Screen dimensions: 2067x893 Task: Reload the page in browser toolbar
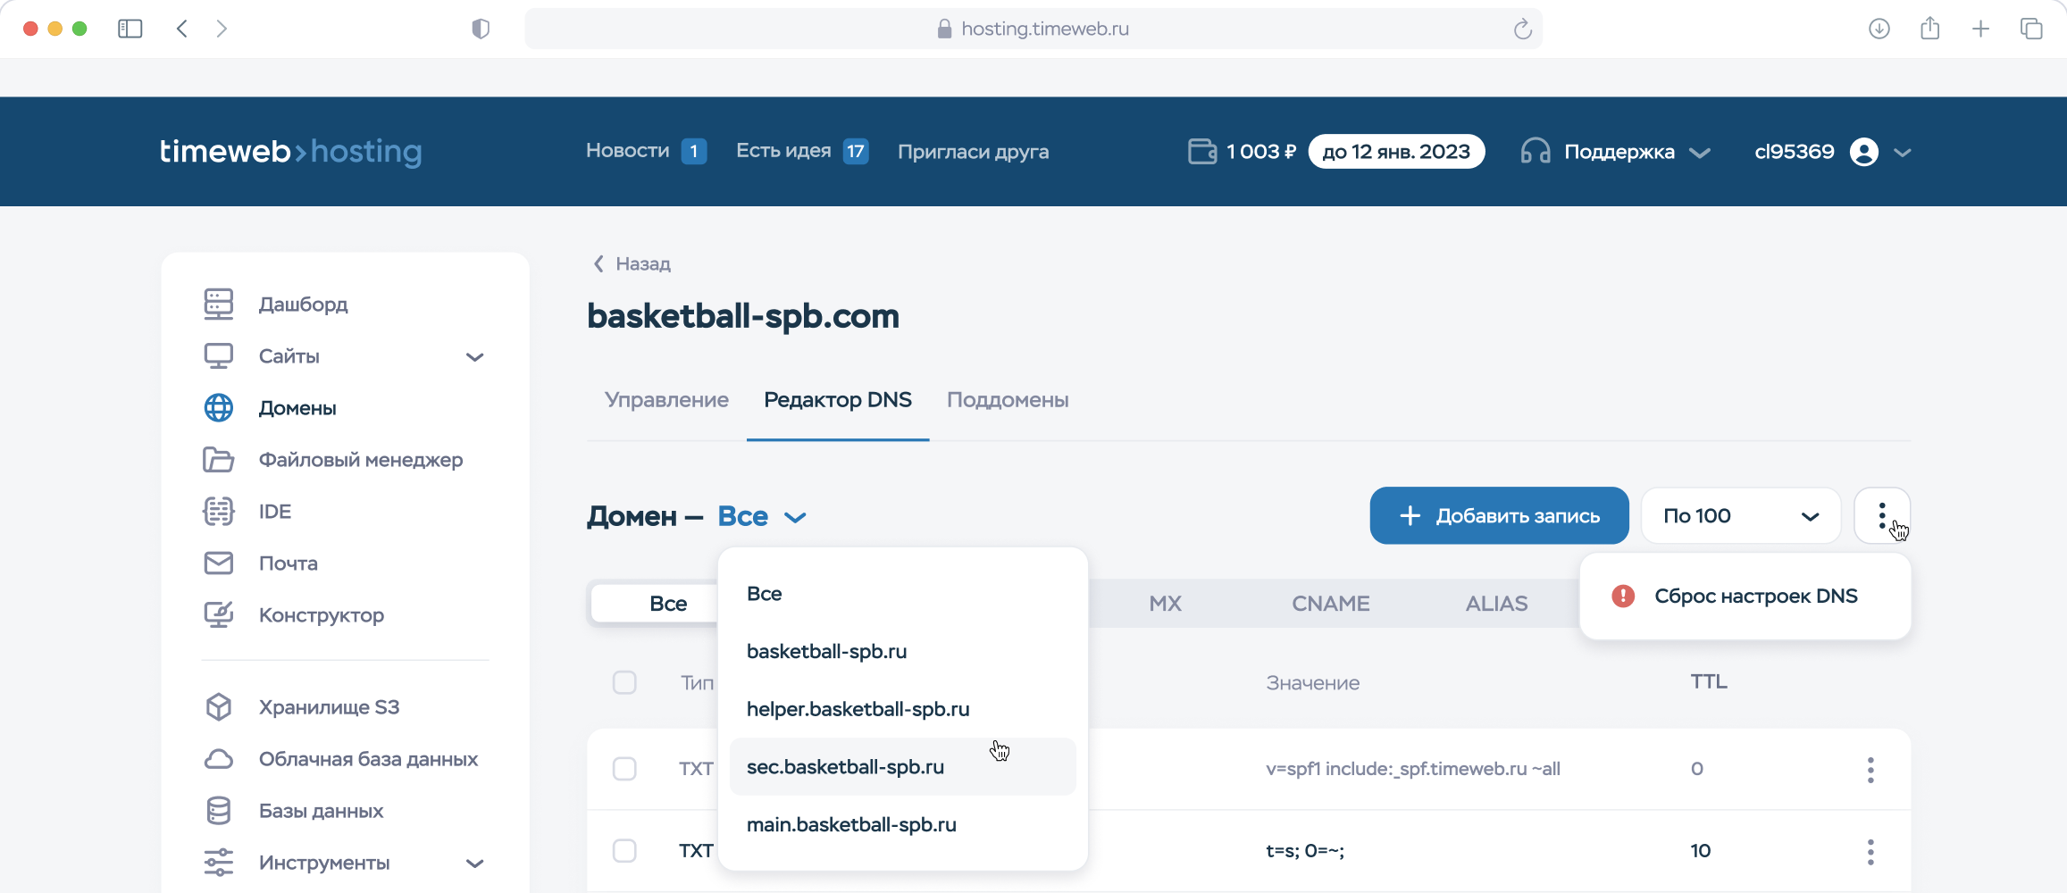point(1522,29)
